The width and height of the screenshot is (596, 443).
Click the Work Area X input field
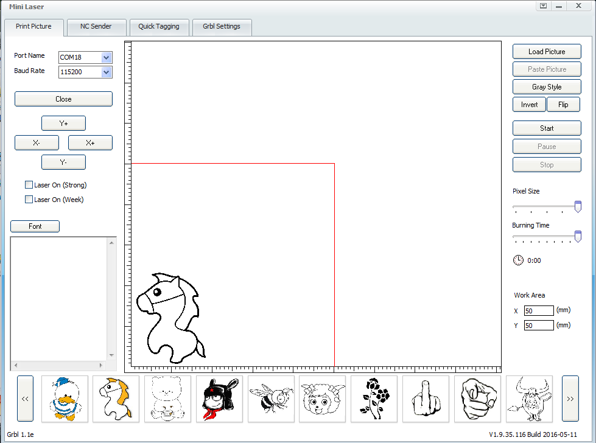coord(539,310)
